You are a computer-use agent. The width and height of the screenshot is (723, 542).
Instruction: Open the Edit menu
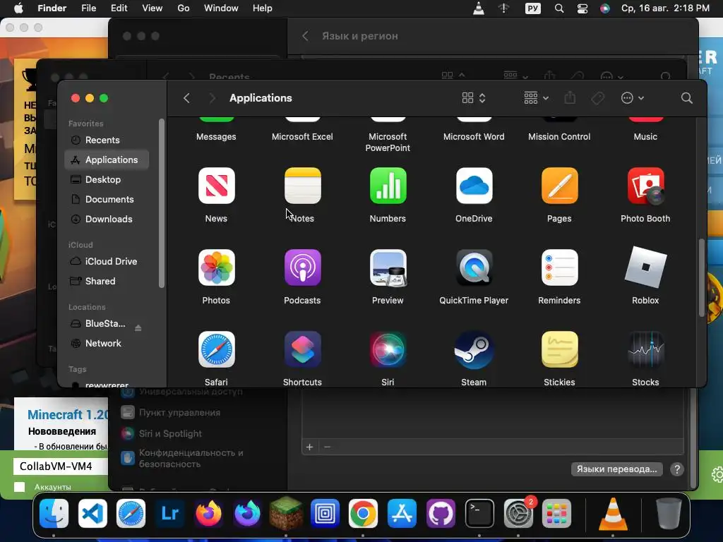(119, 8)
